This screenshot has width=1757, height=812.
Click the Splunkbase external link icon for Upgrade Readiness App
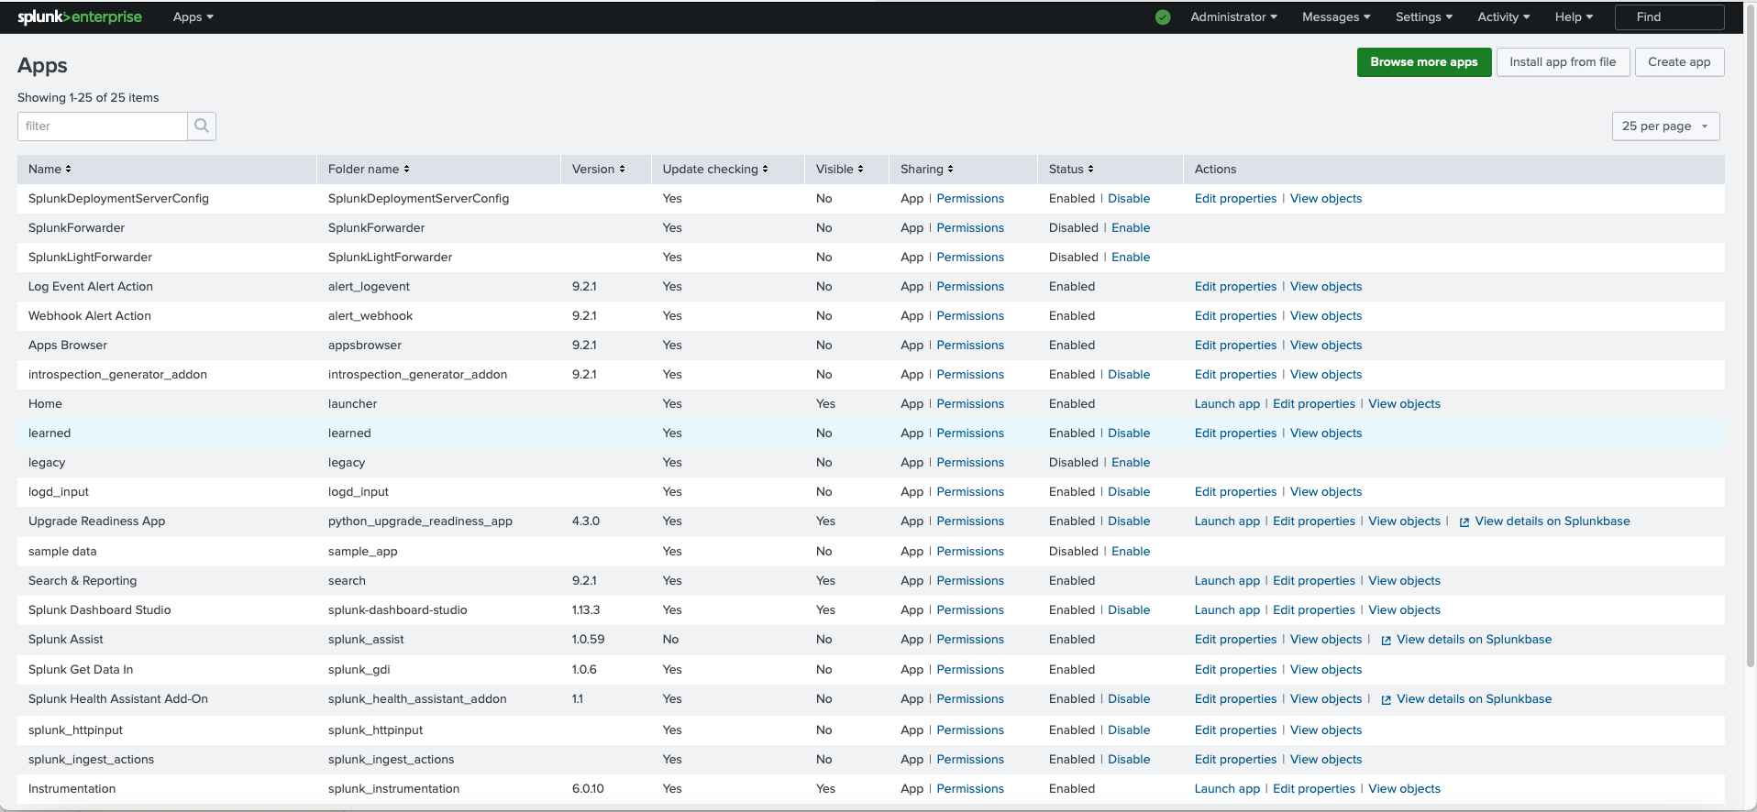click(x=1464, y=522)
